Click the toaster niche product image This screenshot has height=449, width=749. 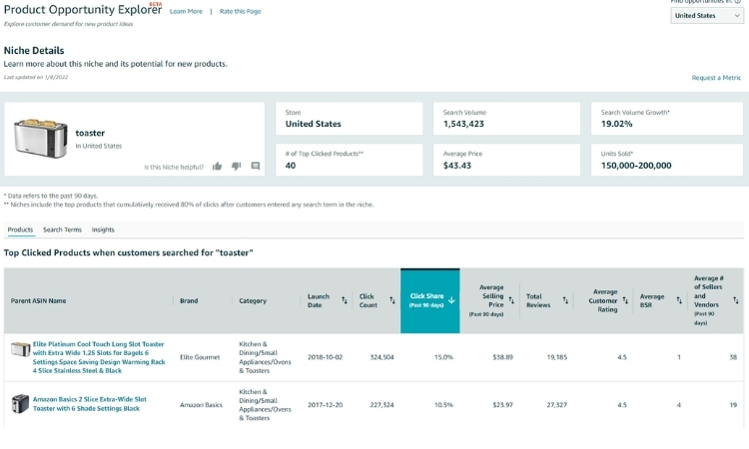(41, 139)
